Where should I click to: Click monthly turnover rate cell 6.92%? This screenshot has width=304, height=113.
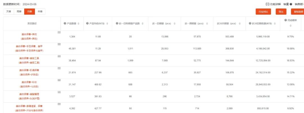coord(290,108)
